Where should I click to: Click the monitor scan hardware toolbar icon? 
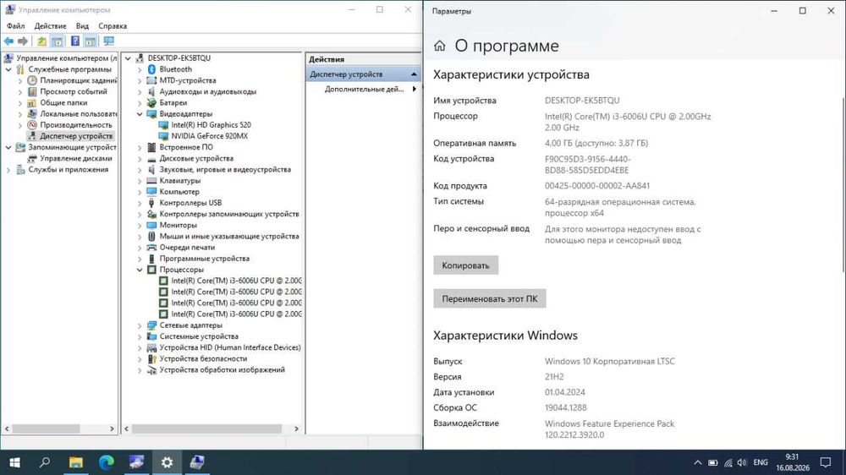[109, 41]
